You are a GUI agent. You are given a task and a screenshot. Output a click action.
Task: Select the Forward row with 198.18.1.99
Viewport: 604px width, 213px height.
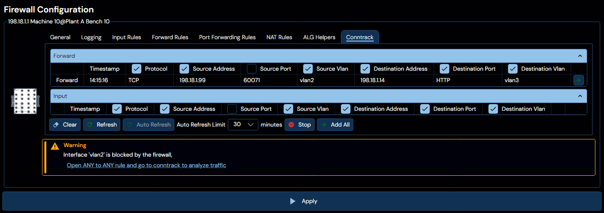click(311, 80)
